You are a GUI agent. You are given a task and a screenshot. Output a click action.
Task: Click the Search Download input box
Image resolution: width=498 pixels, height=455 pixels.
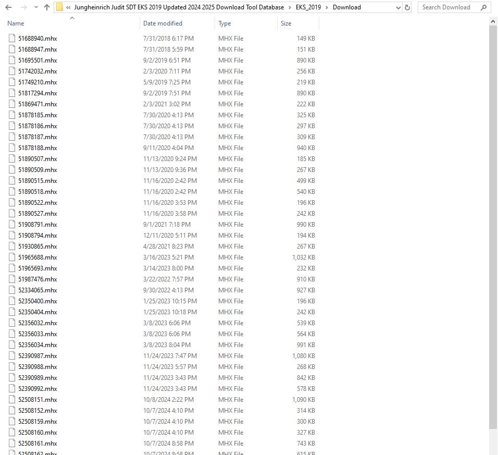coord(454,7)
